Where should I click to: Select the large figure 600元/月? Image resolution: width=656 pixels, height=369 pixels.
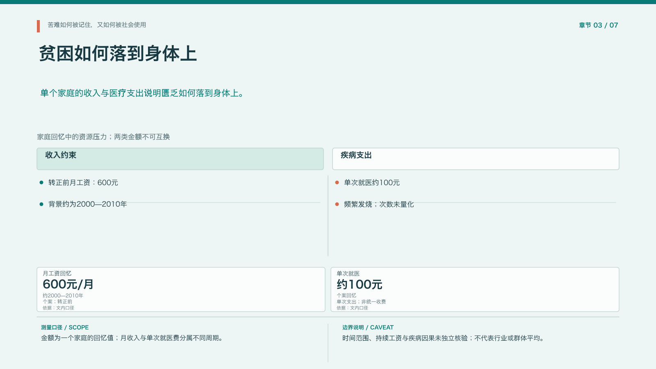[x=68, y=284]
